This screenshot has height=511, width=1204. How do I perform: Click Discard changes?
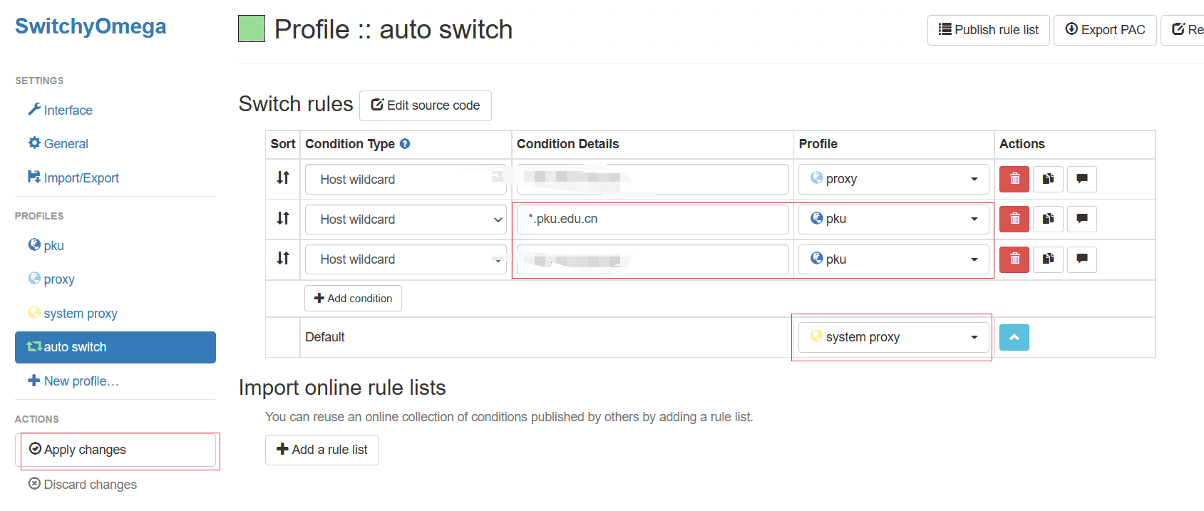(x=83, y=484)
